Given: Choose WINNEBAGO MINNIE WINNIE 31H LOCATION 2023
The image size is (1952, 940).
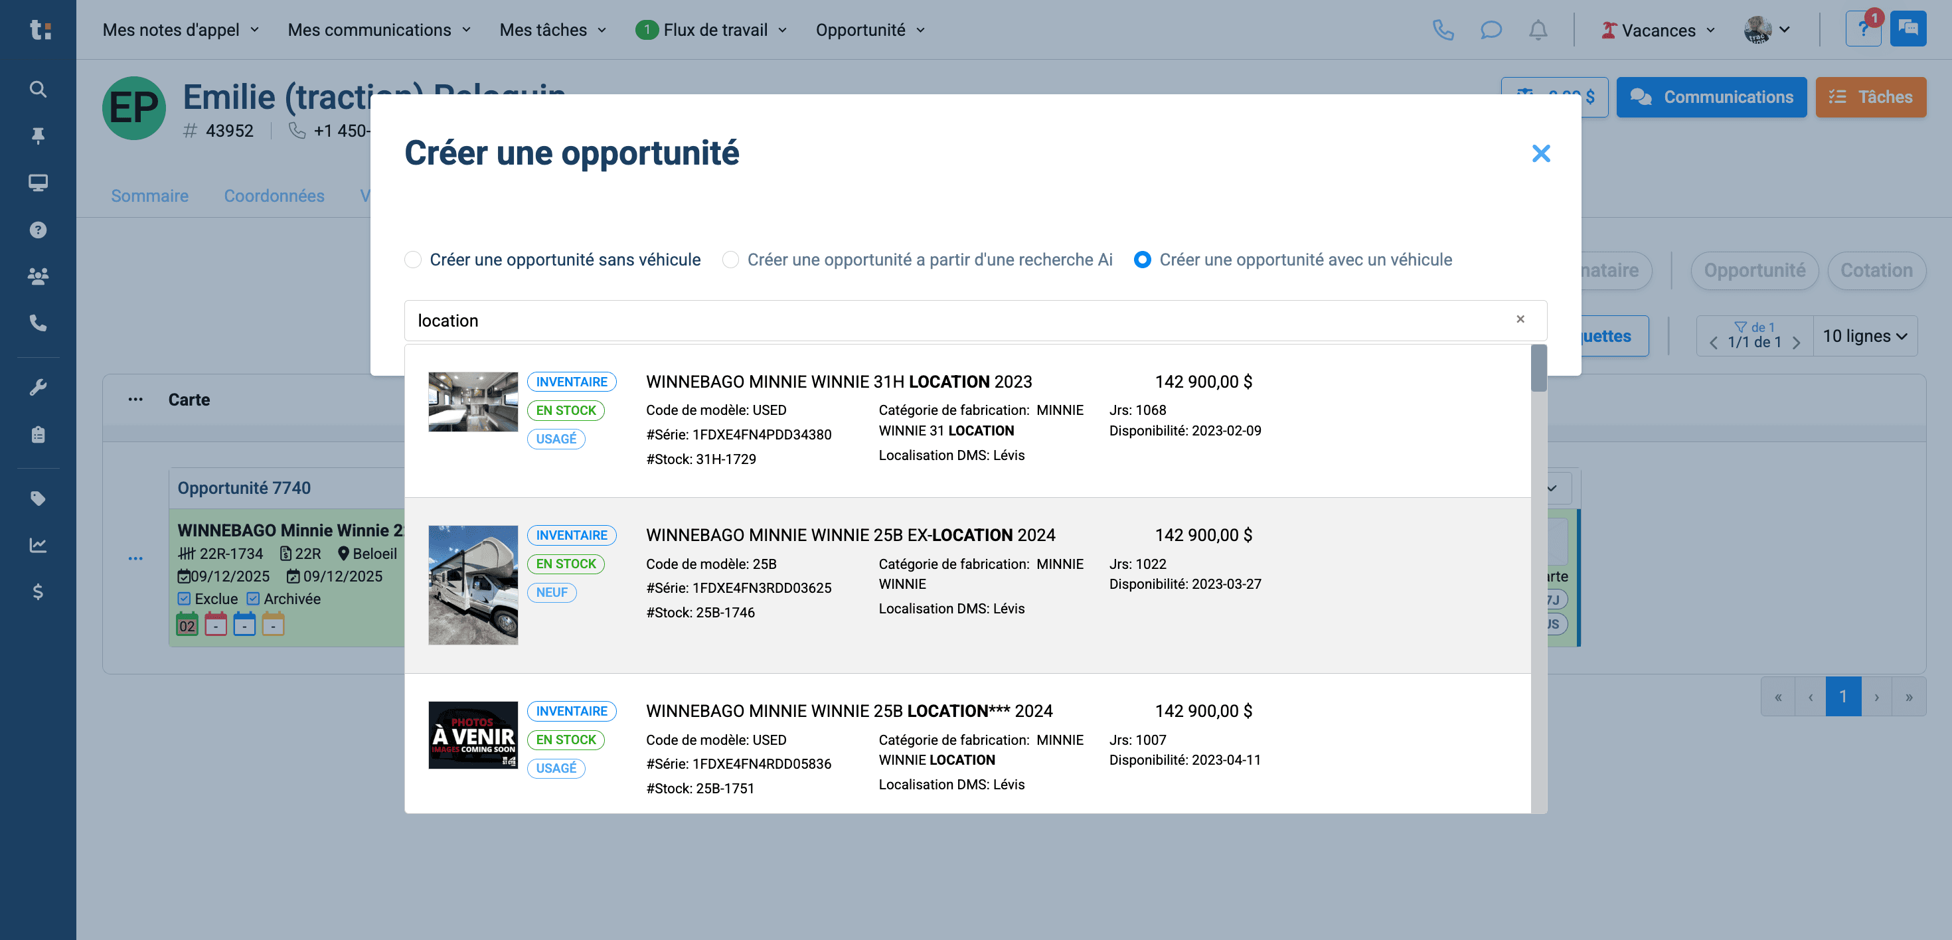Looking at the screenshot, I should pos(839,382).
